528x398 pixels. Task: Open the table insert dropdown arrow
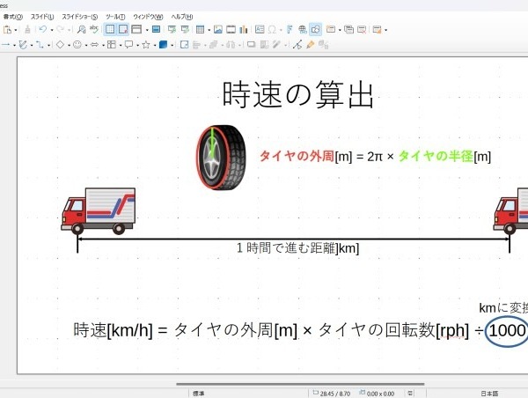coord(209,30)
